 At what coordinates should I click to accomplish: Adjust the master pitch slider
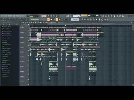click(35, 19)
